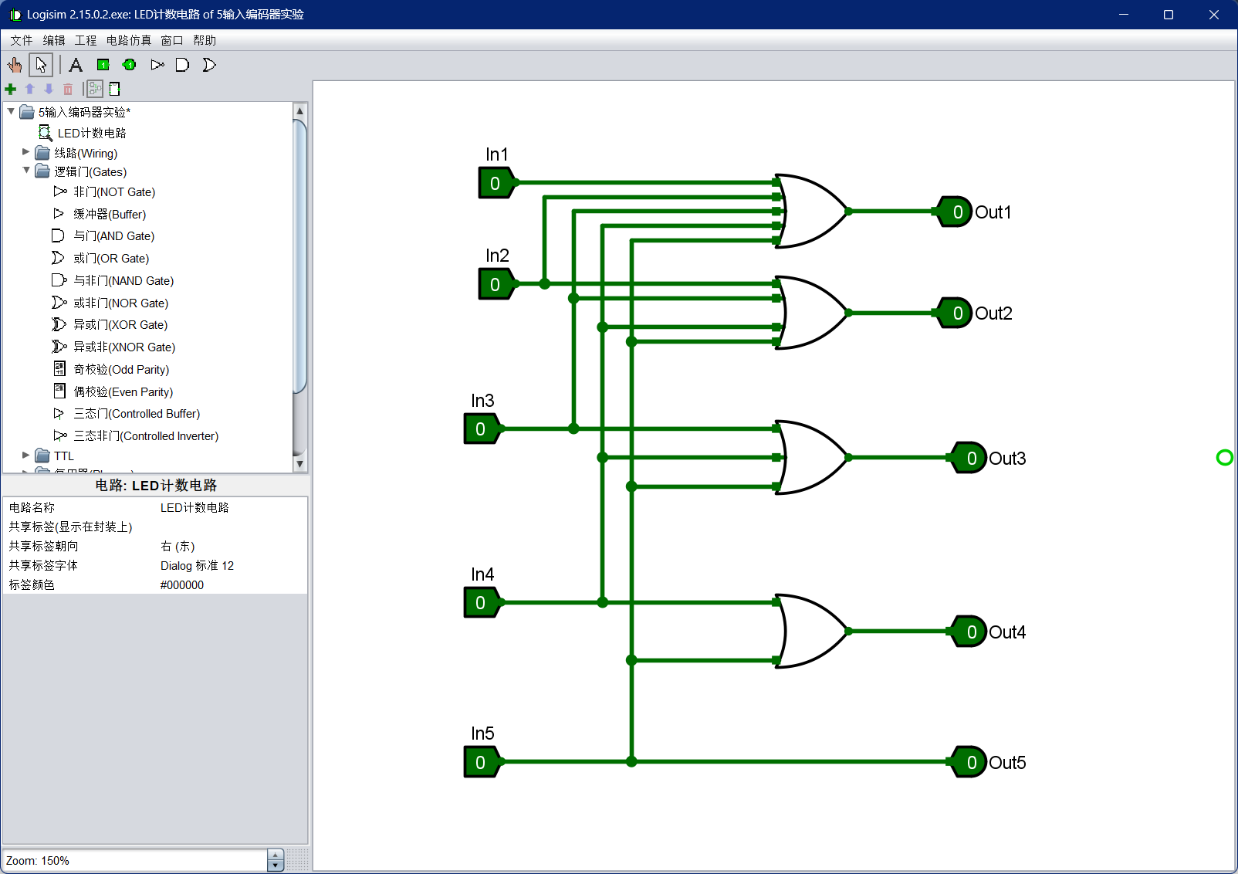The width and height of the screenshot is (1238, 874).
Task: Move circuit down with the down arrow icon
Action: (x=49, y=89)
